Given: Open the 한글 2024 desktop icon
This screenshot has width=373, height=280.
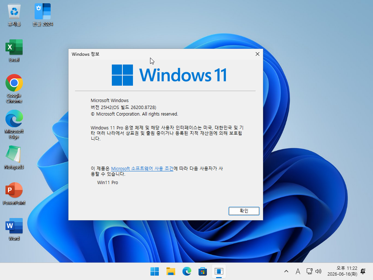Looking at the screenshot, I should (43, 15).
